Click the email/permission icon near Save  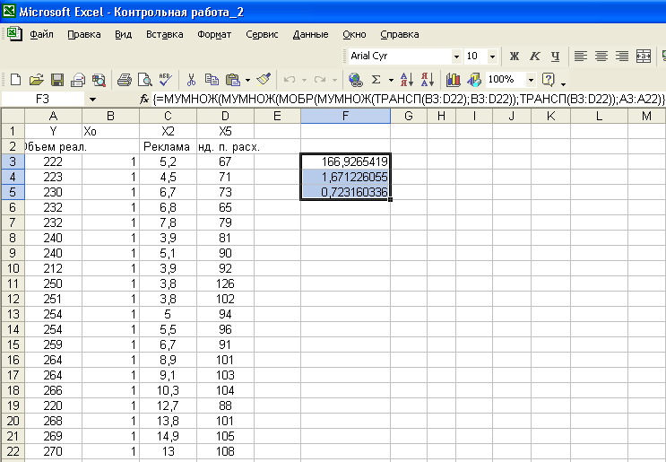point(78,80)
